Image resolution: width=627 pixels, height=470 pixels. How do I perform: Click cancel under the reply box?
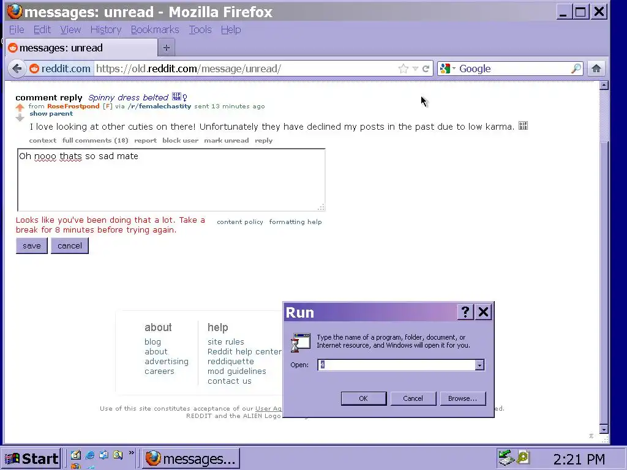(70, 246)
